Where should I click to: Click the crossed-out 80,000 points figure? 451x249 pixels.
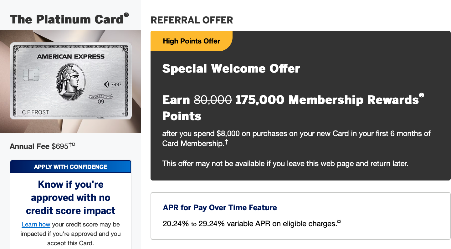(213, 100)
